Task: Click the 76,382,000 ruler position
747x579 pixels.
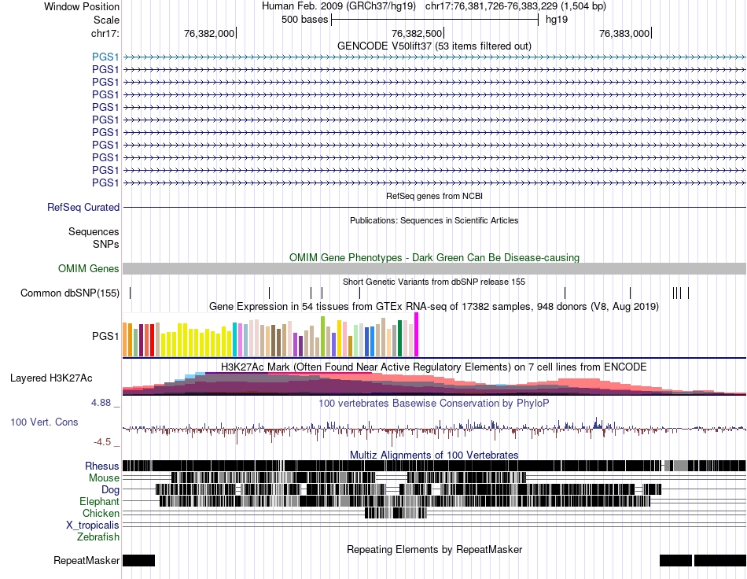Action: 209,33
